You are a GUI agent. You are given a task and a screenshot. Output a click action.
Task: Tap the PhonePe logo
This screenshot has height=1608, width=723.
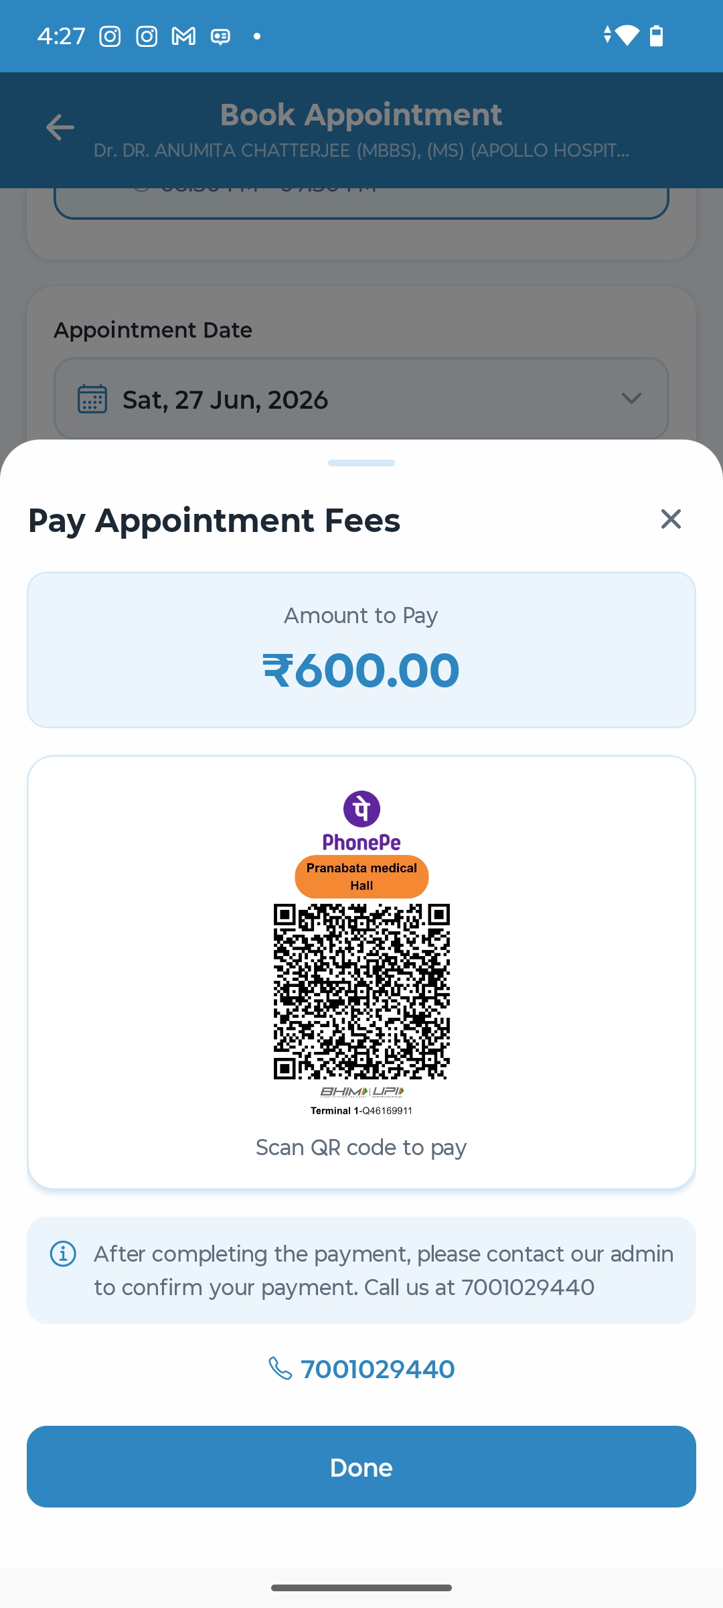click(361, 821)
